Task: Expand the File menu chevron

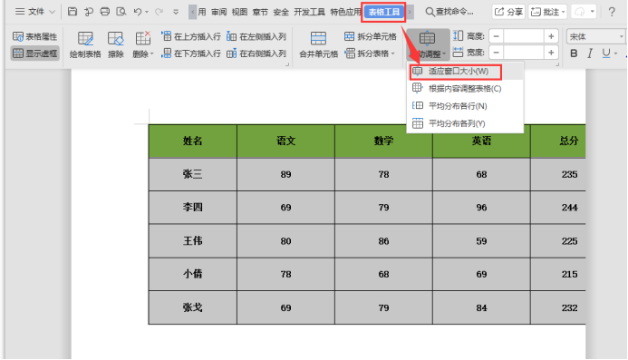Action: [52, 12]
